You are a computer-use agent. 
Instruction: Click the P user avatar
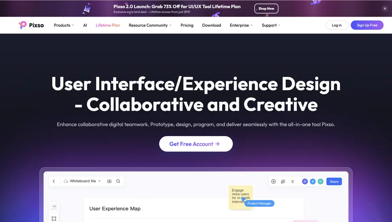[x=312, y=182]
